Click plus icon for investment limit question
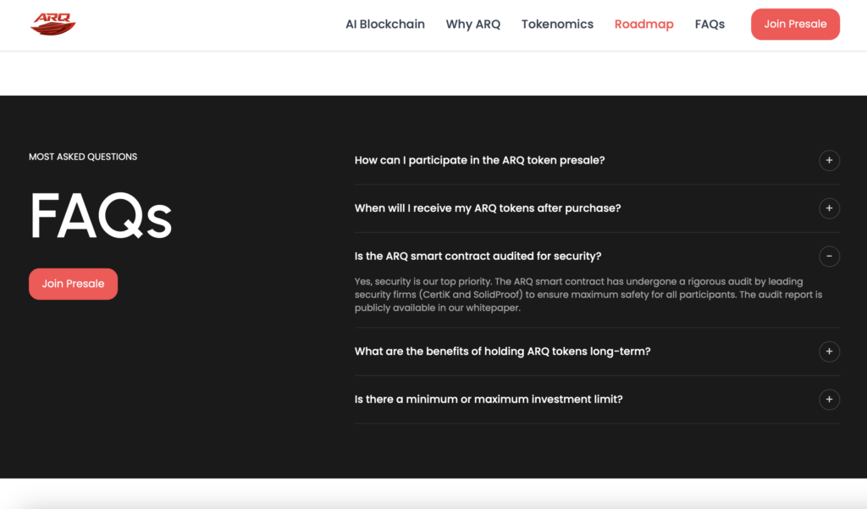867x509 pixels. [829, 399]
